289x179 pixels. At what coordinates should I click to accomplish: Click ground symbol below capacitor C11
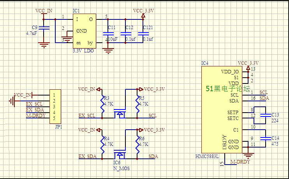coord(108,51)
